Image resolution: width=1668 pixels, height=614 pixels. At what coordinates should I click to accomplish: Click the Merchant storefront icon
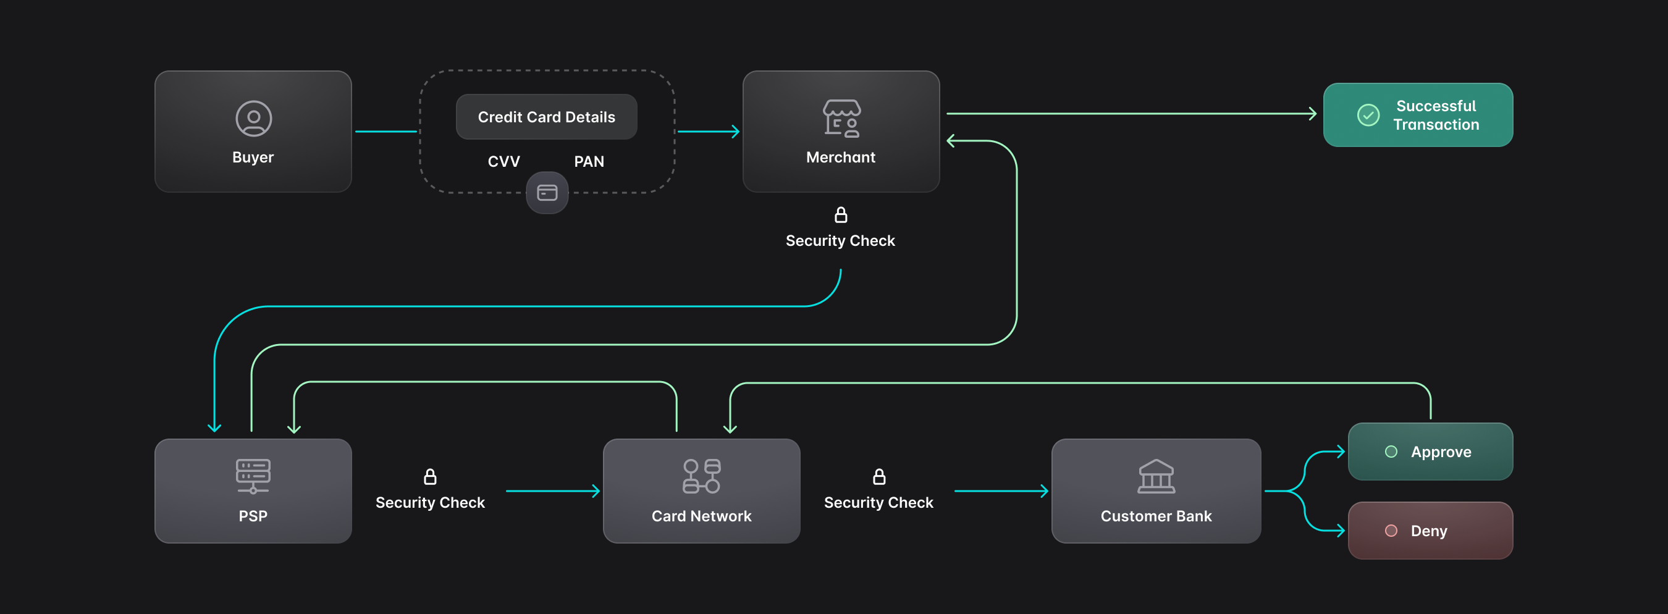[841, 119]
